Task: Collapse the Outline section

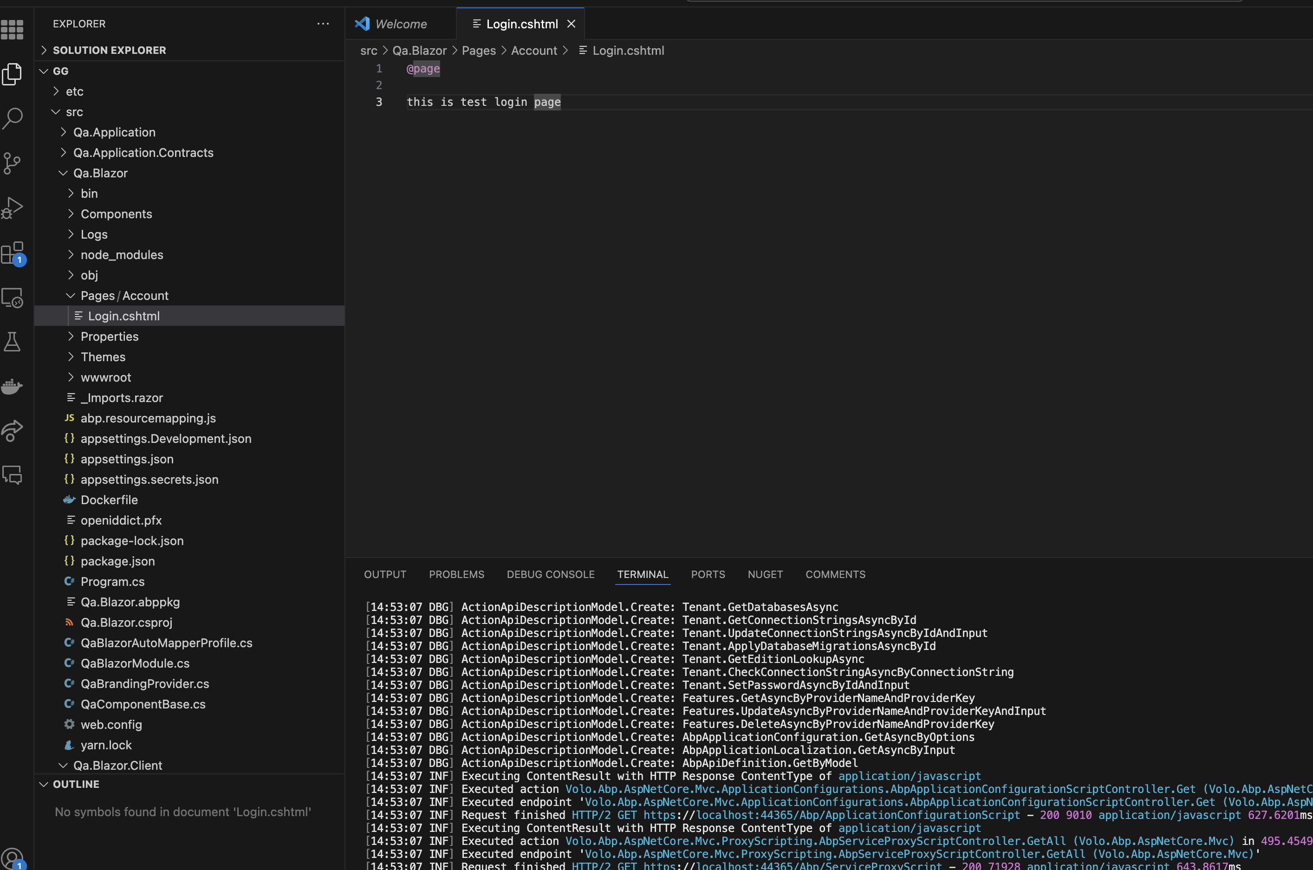Action: tap(76, 784)
